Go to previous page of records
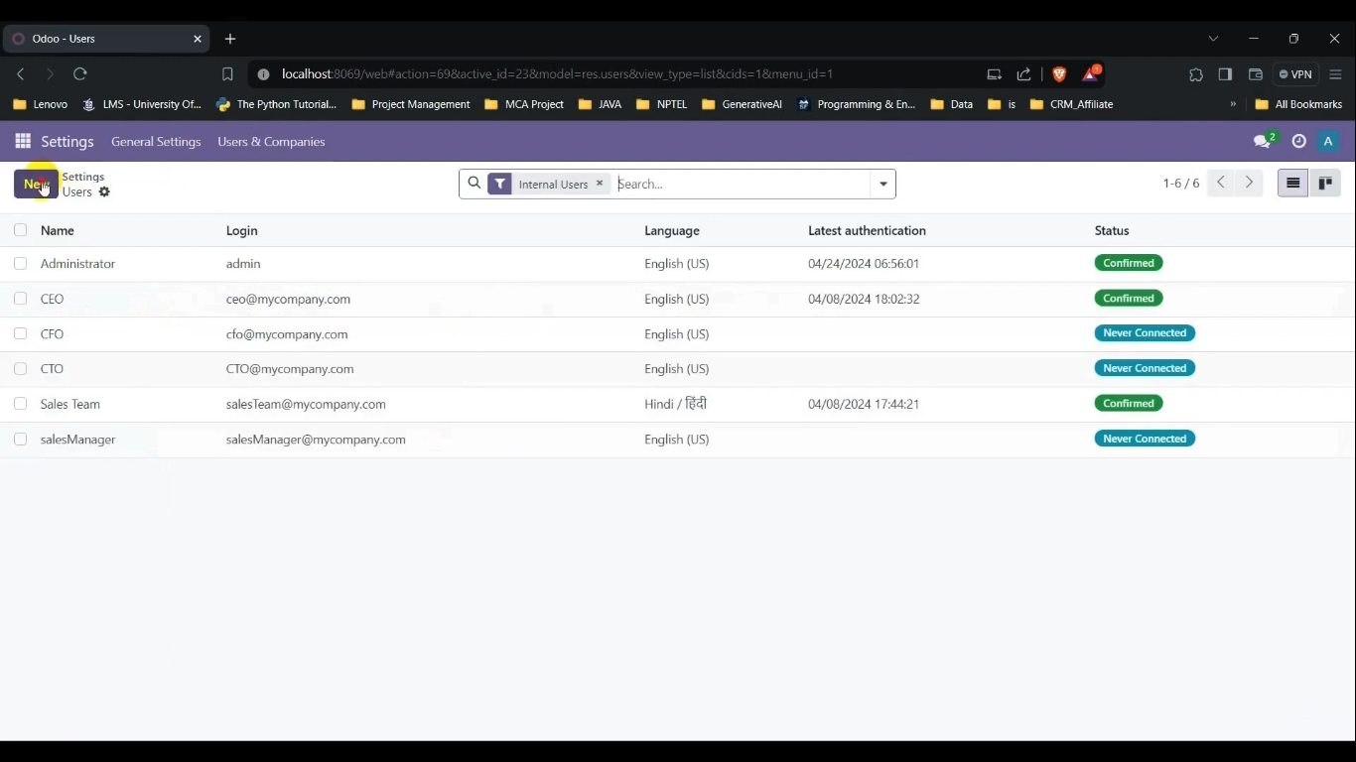1356x762 pixels. [x=1221, y=184]
